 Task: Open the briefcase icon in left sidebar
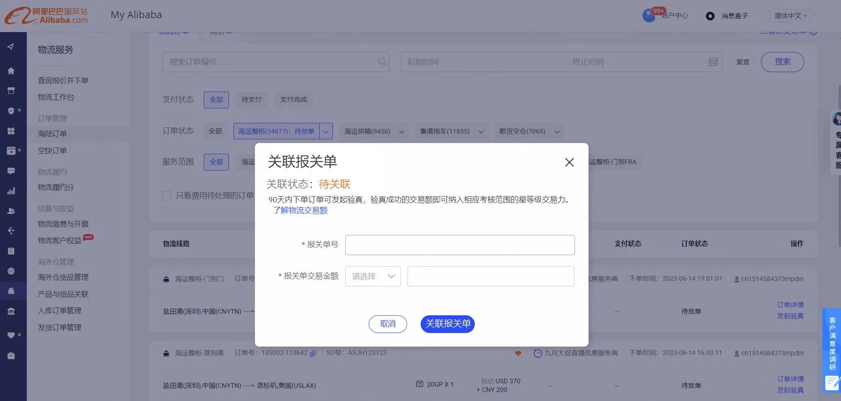pos(11,356)
